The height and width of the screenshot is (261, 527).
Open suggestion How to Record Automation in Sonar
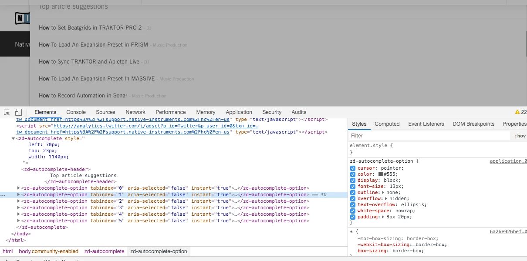[x=83, y=95]
